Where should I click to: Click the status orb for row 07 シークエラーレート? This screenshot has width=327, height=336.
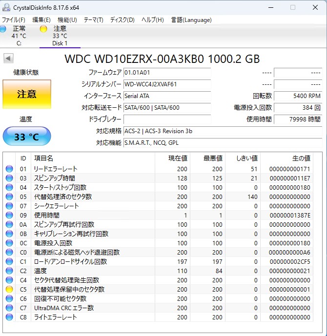(9, 206)
